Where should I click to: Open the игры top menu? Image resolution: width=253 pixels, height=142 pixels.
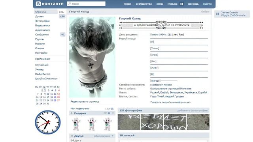point(160,4)
